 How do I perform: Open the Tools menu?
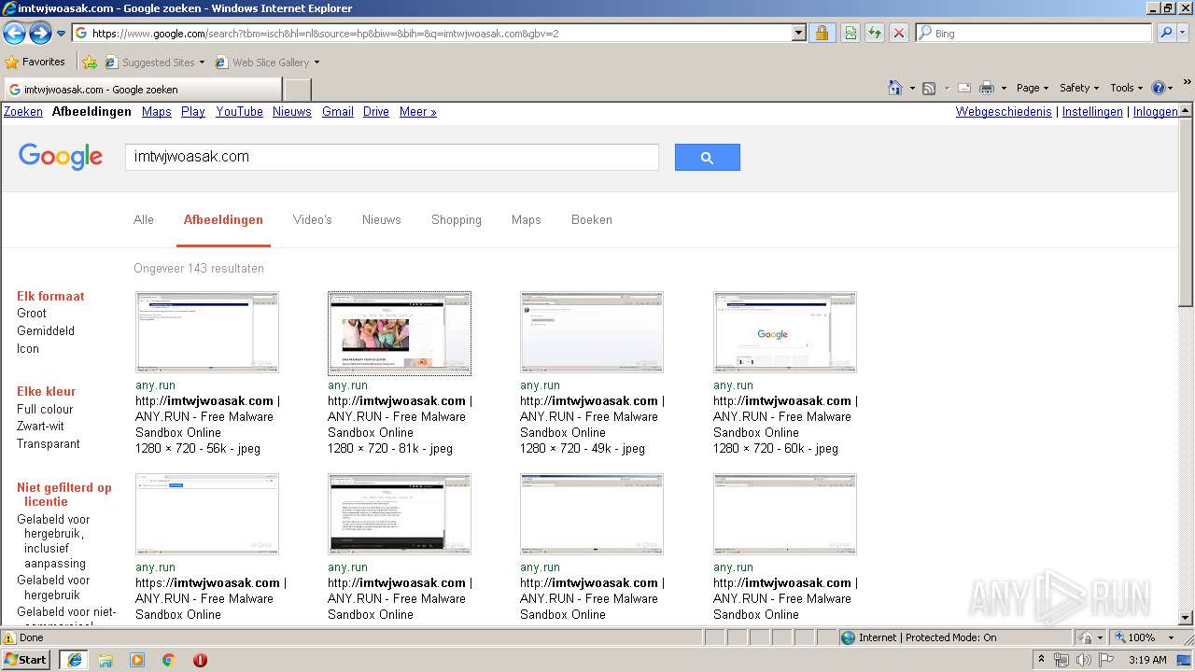[1126, 88]
